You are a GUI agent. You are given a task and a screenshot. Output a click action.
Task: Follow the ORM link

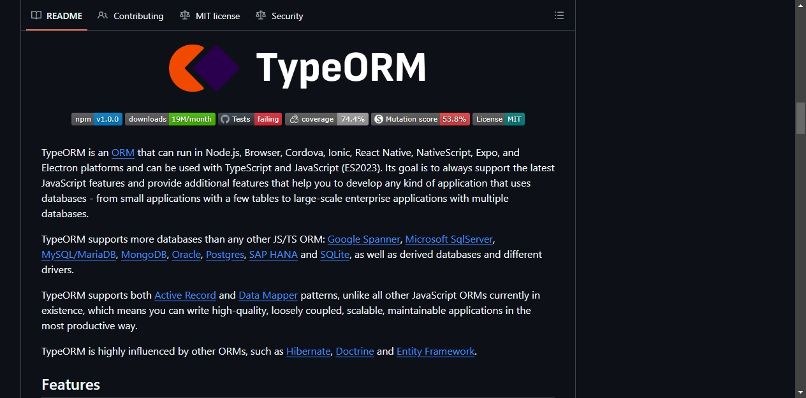123,153
